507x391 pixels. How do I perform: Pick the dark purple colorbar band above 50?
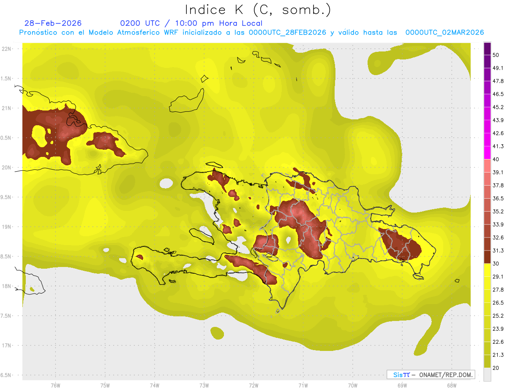[x=487, y=49]
